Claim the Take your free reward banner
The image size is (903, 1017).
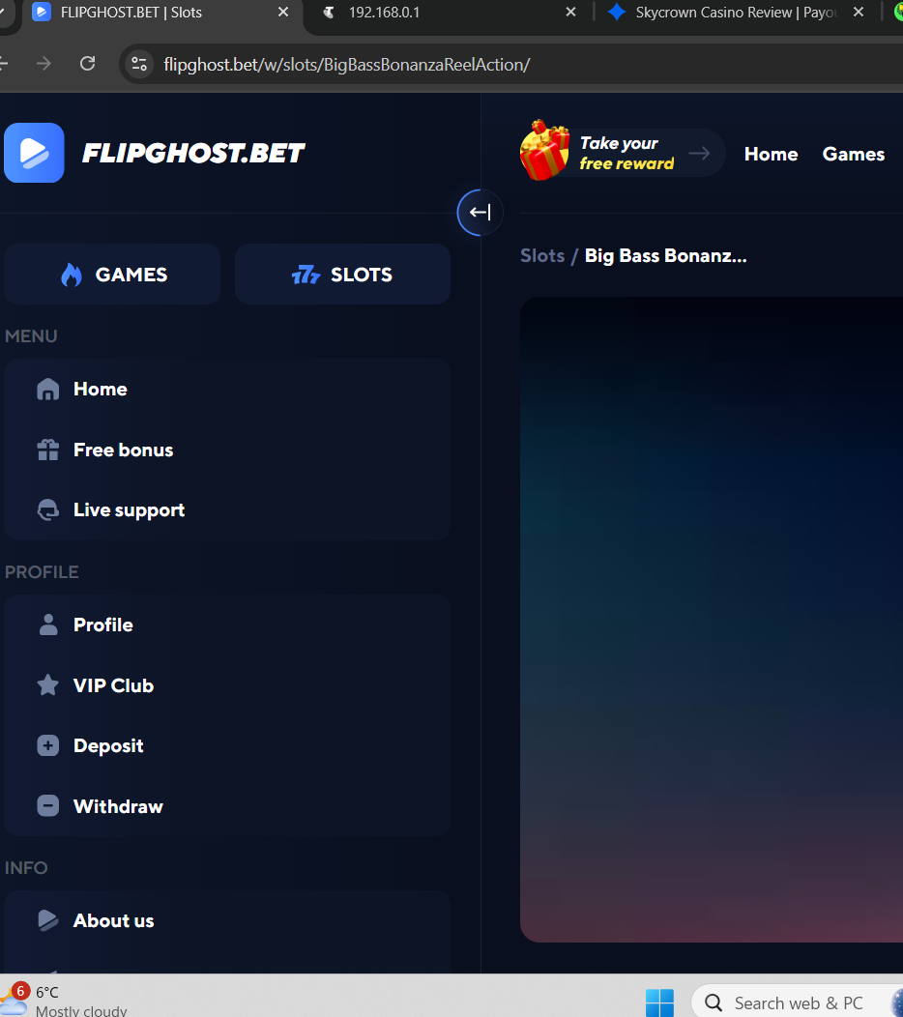pyautogui.click(x=622, y=153)
